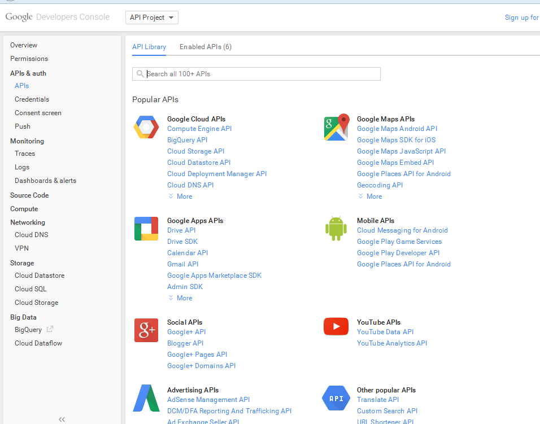Open the API Project dropdown
The height and width of the screenshot is (424, 540).
coord(152,18)
